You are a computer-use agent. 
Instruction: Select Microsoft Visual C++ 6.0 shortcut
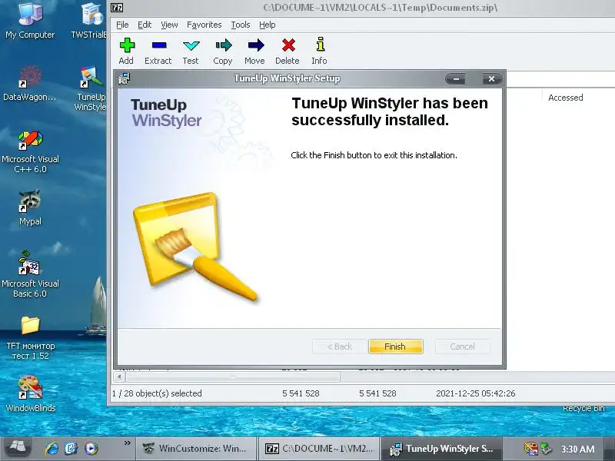[30, 152]
